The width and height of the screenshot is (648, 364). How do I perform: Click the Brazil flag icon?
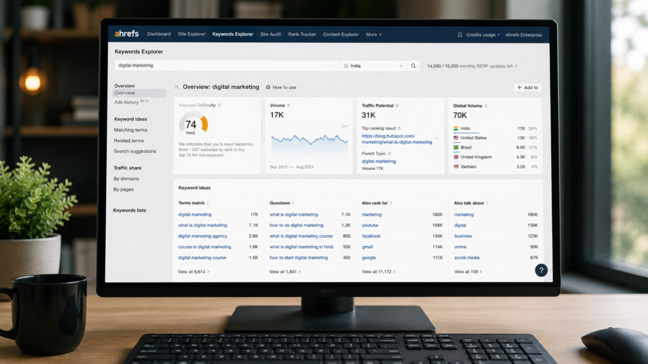tap(456, 147)
